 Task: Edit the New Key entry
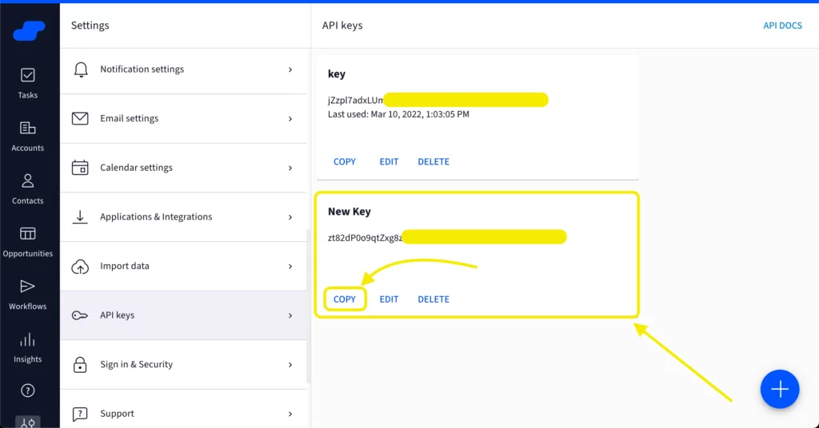click(x=389, y=299)
